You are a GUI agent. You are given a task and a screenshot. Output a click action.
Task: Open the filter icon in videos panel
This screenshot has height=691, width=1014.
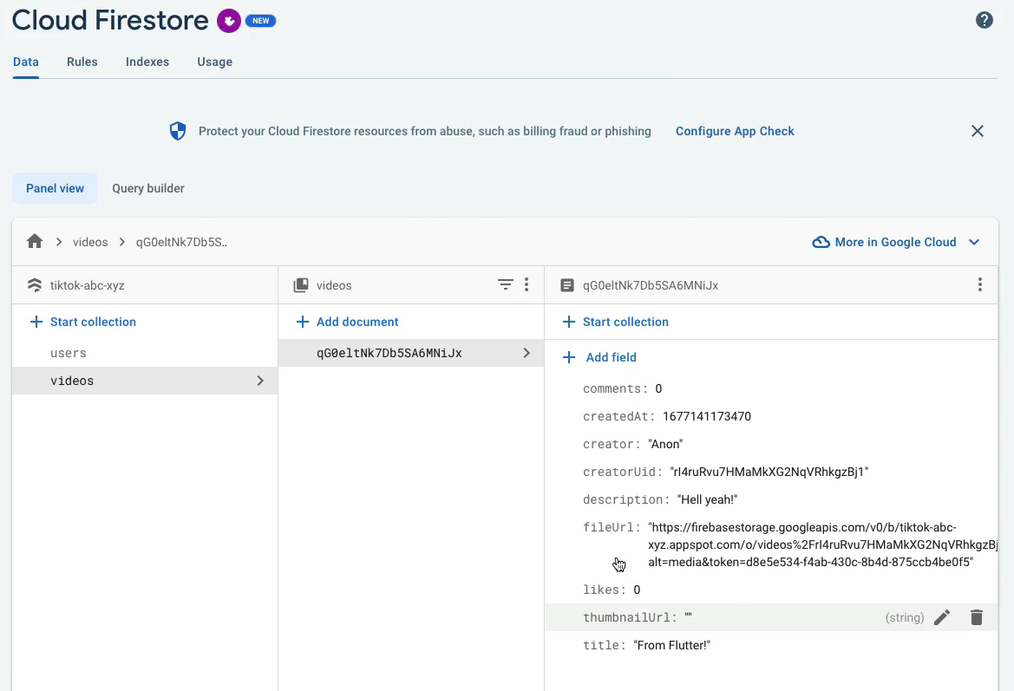click(505, 284)
